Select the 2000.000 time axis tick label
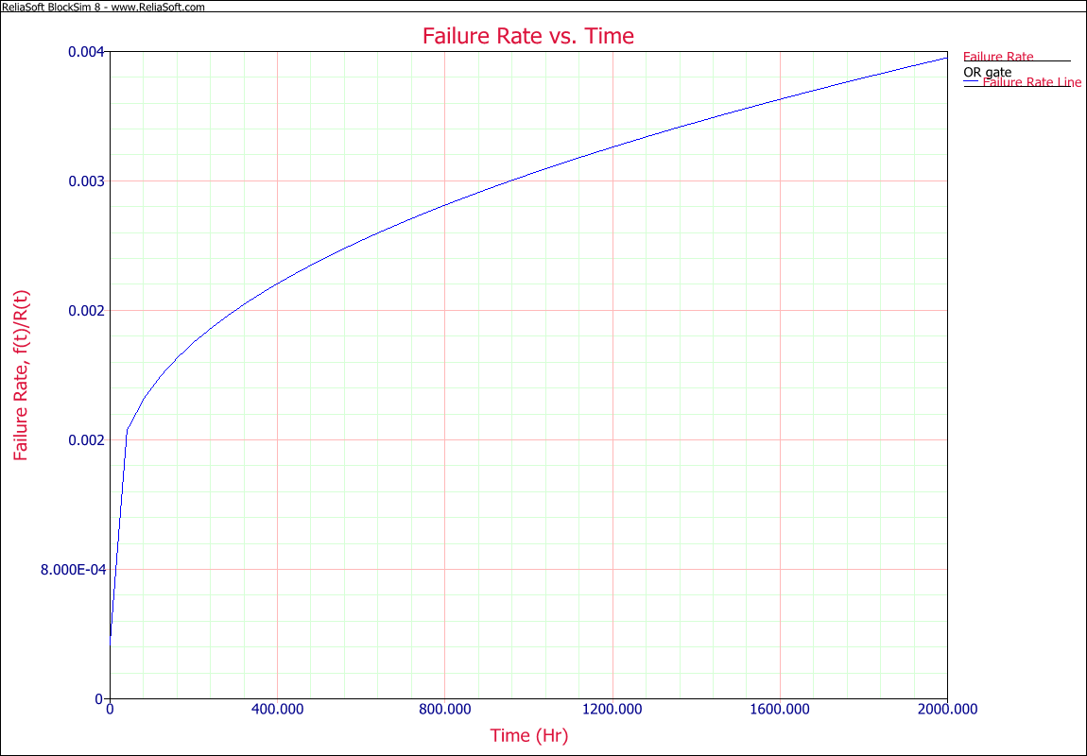Image resolution: width=1087 pixels, height=756 pixels. tap(946, 709)
